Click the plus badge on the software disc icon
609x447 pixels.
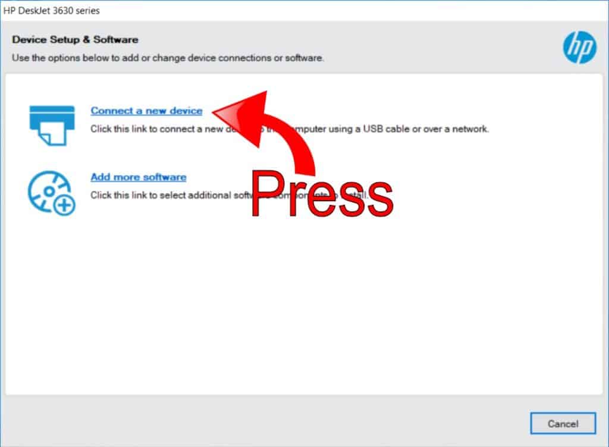point(64,205)
